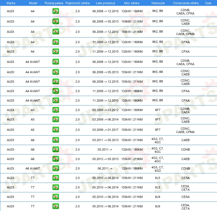The height and width of the screenshot is (211, 217).
Task: Click fuel icon for A4 AVANT 06.2008 -> 05.2013
Action: coord(55,72)
